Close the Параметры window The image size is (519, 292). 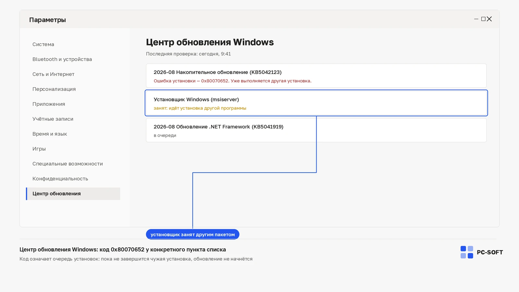pyautogui.click(x=489, y=19)
